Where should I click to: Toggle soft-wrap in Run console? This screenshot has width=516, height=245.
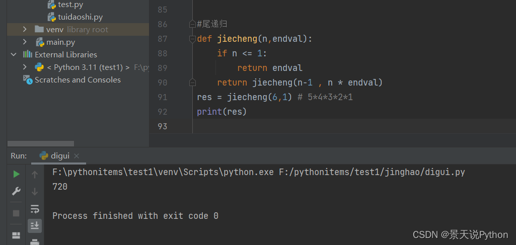click(35, 208)
